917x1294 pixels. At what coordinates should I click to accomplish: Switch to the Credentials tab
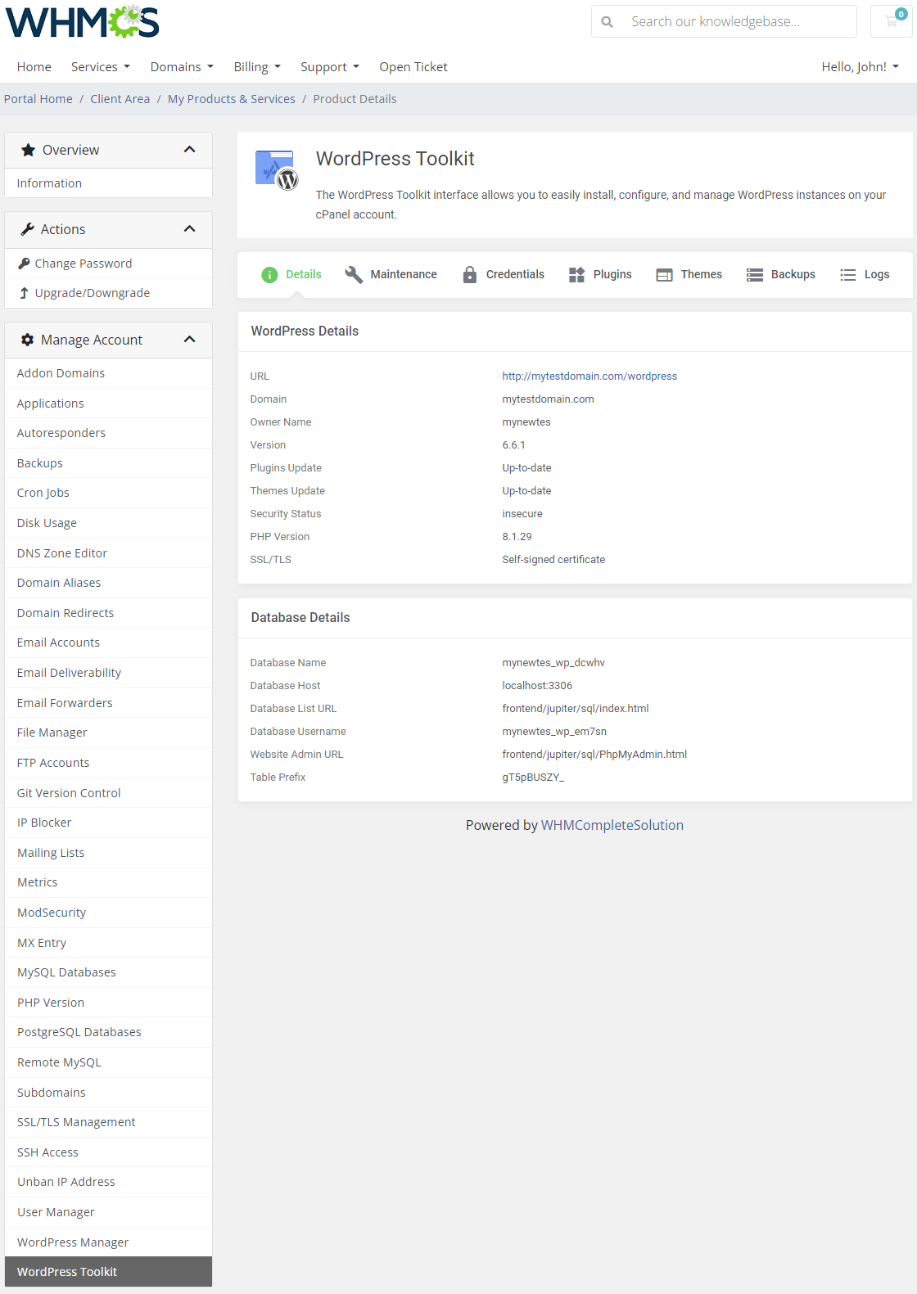coord(504,275)
